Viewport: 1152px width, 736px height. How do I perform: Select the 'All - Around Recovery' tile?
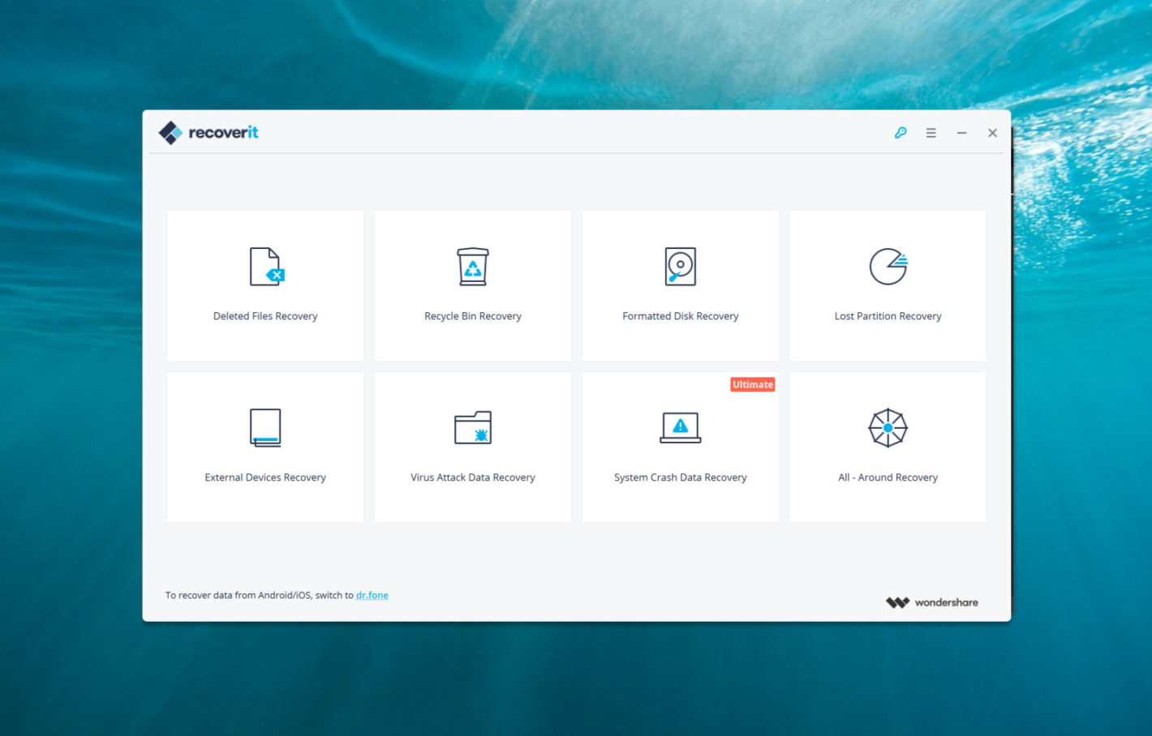(x=888, y=447)
